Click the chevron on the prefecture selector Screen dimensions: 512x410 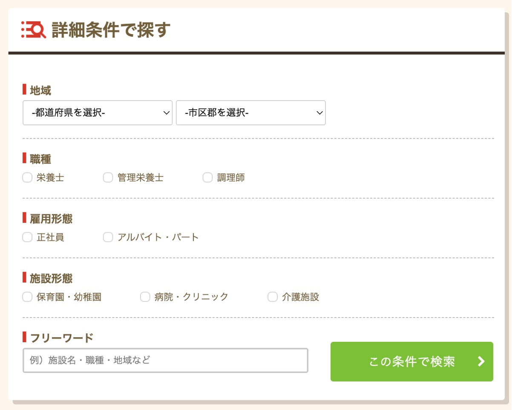pyautogui.click(x=165, y=113)
